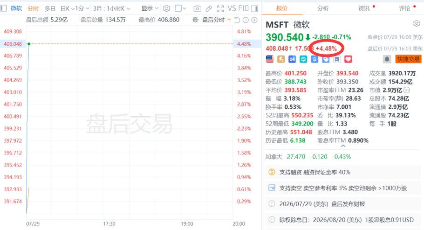The height and width of the screenshot is (230, 424).
Task: Zoom out the chart with minus icon
Action: click(x=246, y=20)
